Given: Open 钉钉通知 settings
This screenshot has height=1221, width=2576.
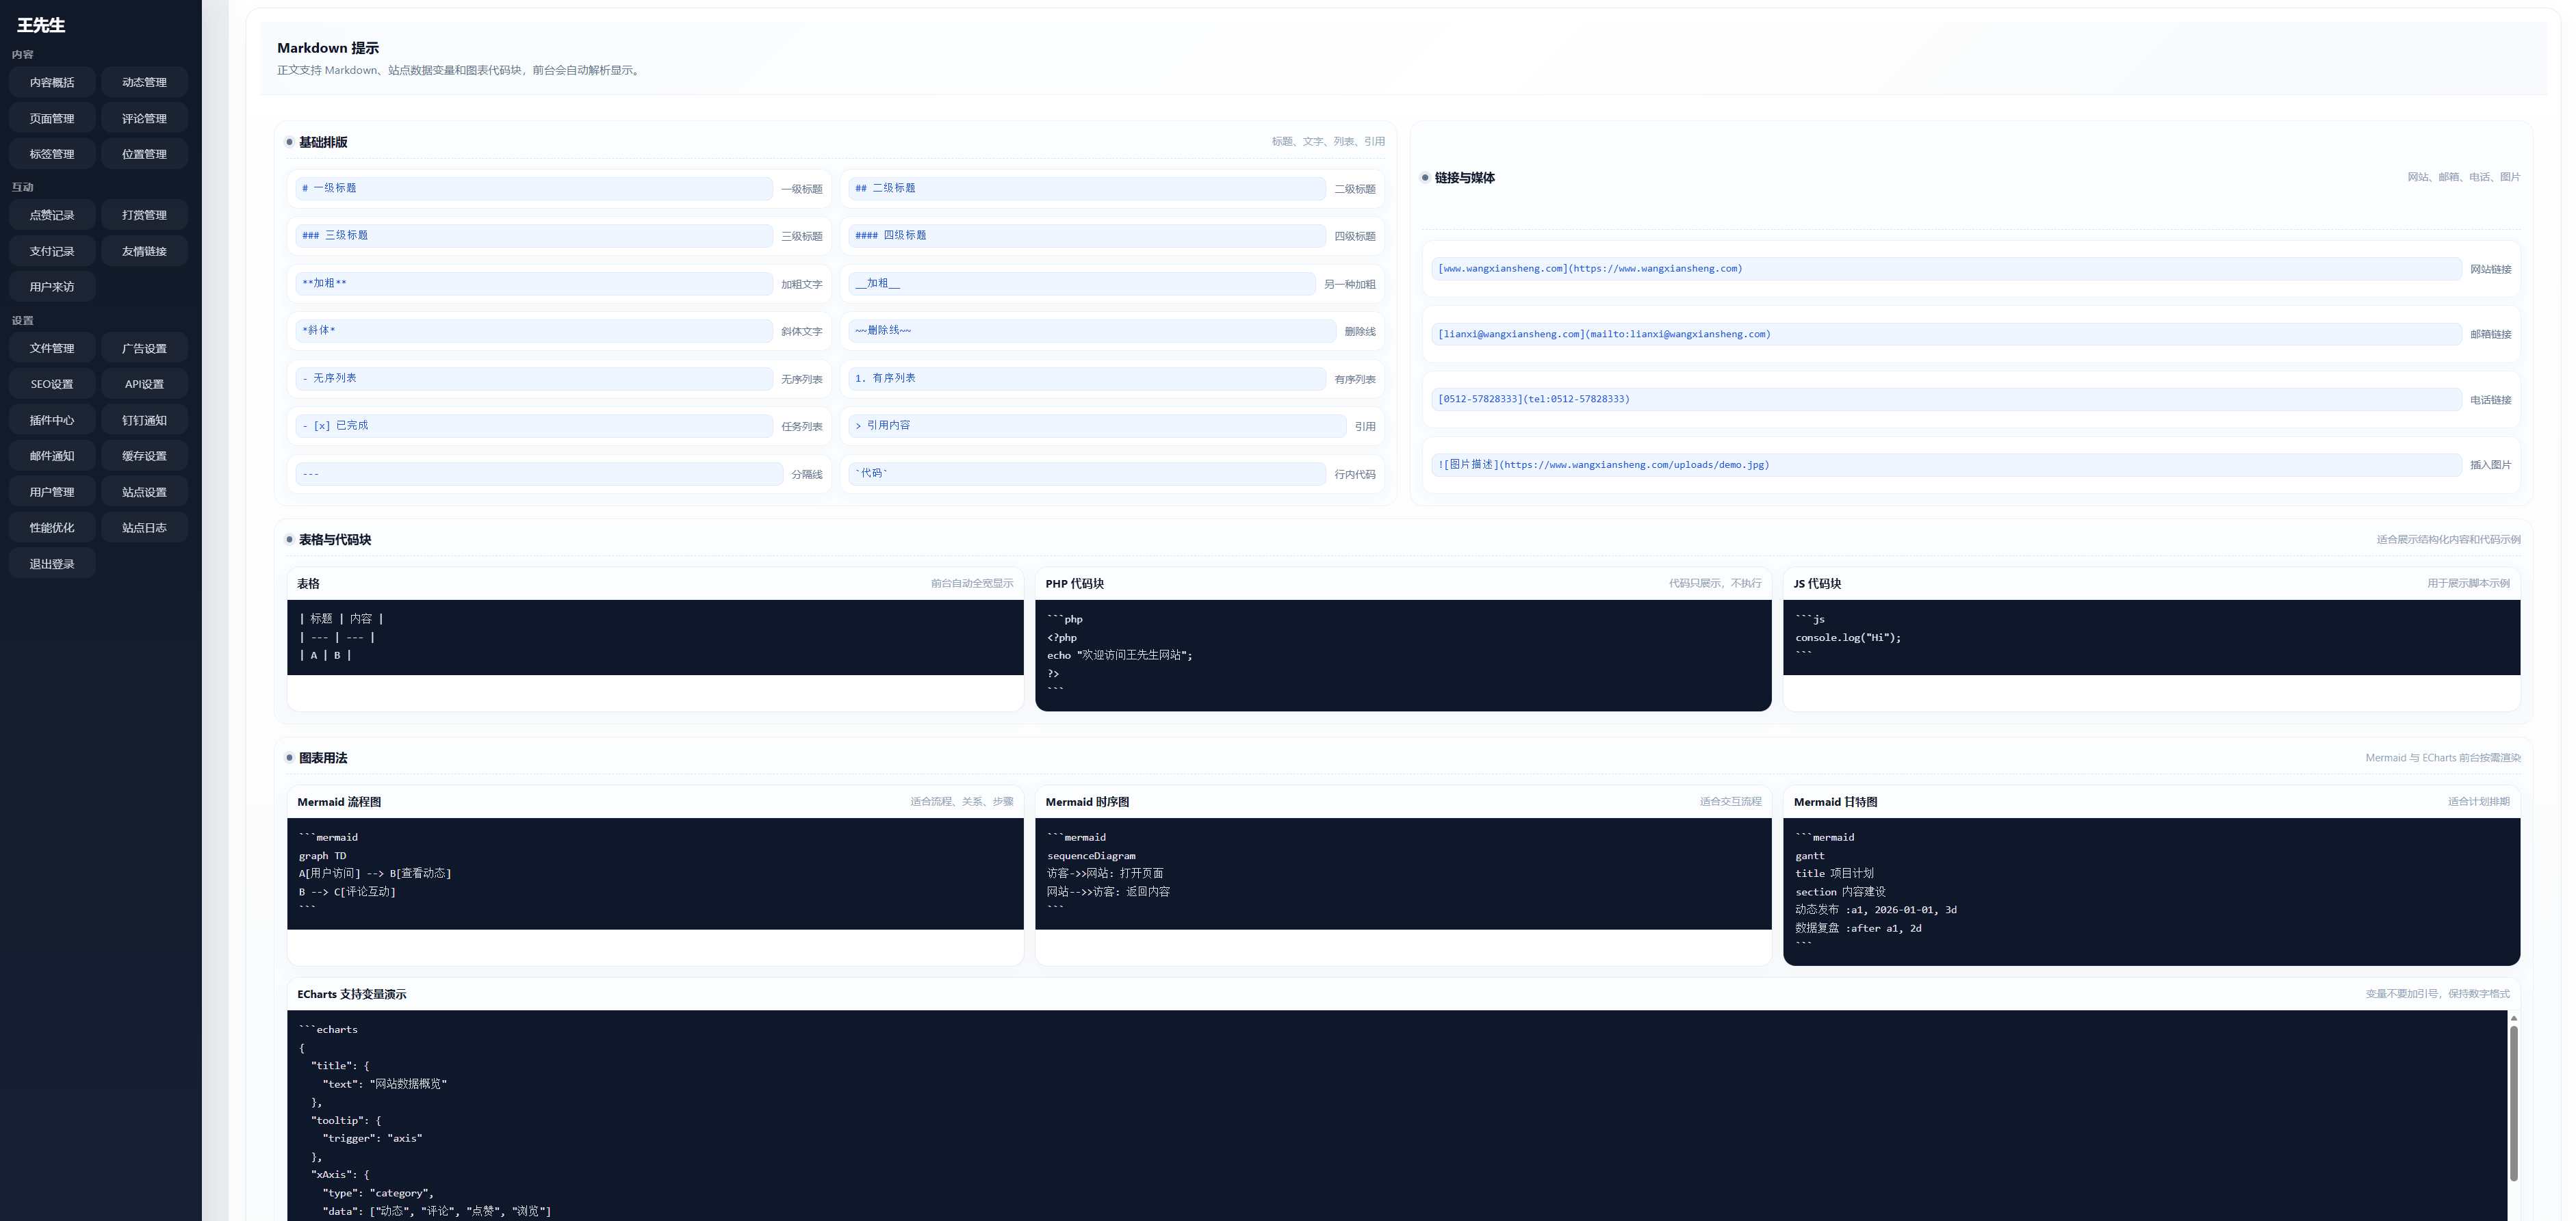Looking at the screenshot, I should 144,420.
